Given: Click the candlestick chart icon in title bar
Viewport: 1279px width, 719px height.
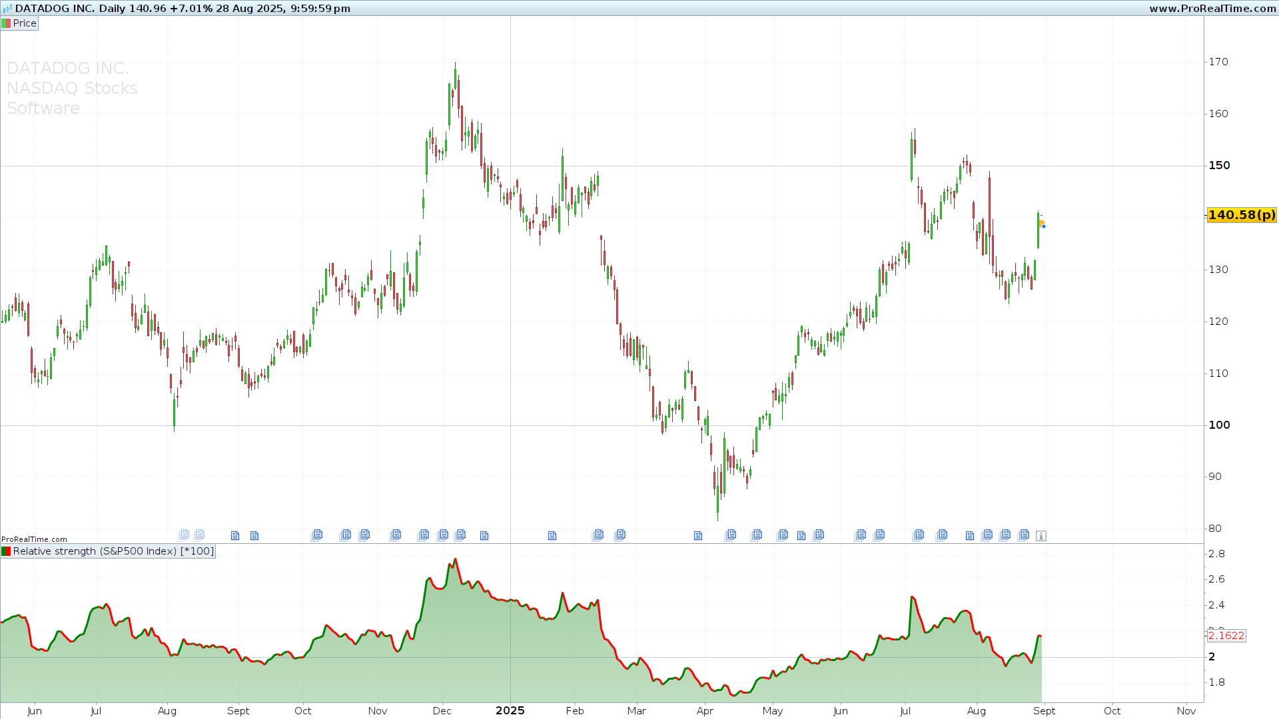Looking at the screenshot, I should [x=7, y=9].
